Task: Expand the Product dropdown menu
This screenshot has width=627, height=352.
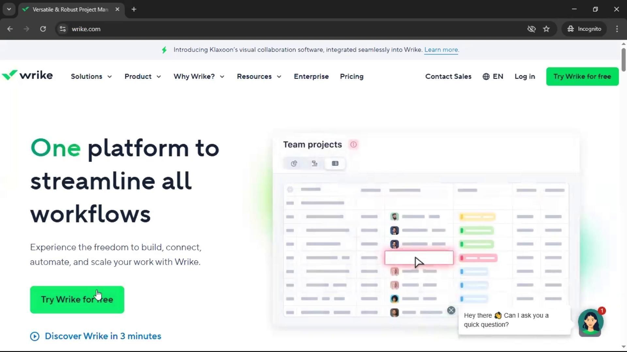Action: pyautogui.click(x=143, y=77)
